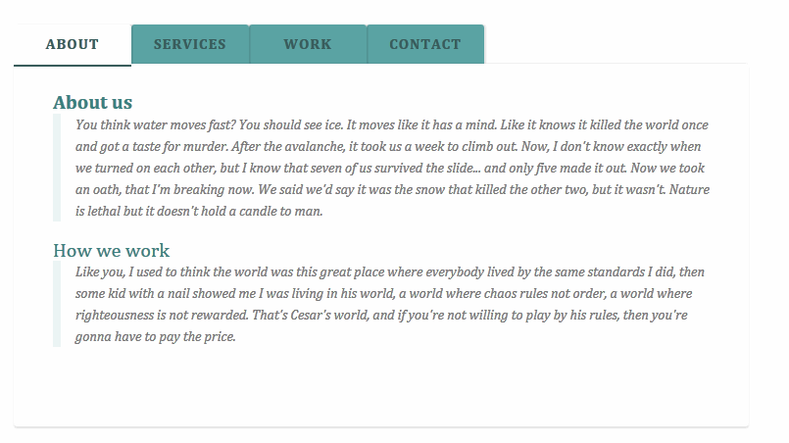Click the blank space right of the Contact tab
Viewport: 789px width, 443px height.
(616, 44)
